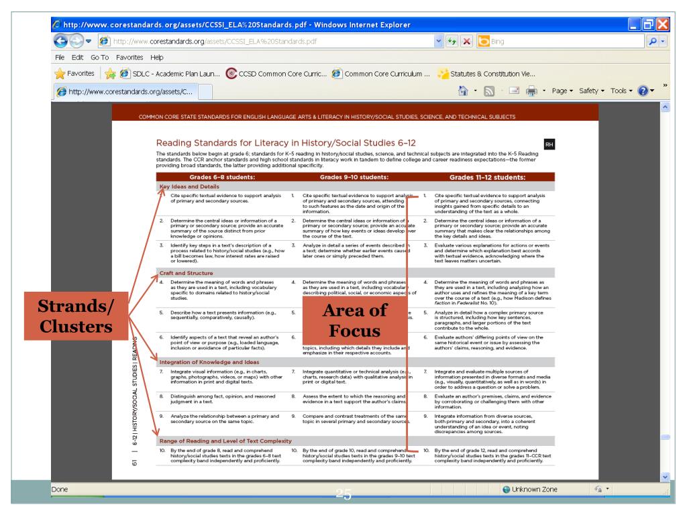Click the browser Forward arrow button
Screen dimensions: 687x515
coord(76,41)
